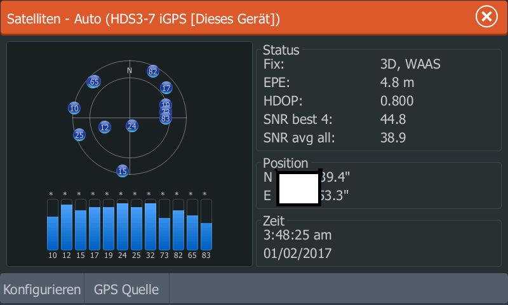Click signal strength bar for satellite 10
Viewport: 508px width, 305px height.
(53, 233)
